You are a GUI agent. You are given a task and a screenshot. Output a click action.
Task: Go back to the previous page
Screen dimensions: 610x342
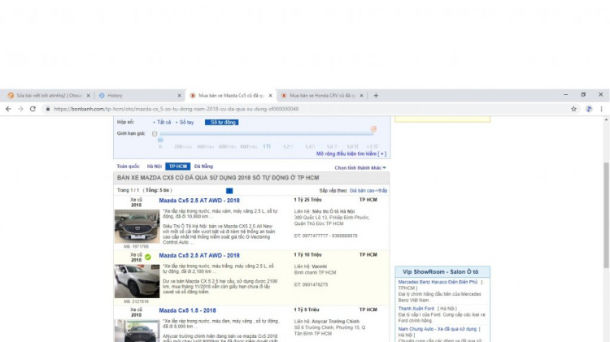(x=8, y=109)
